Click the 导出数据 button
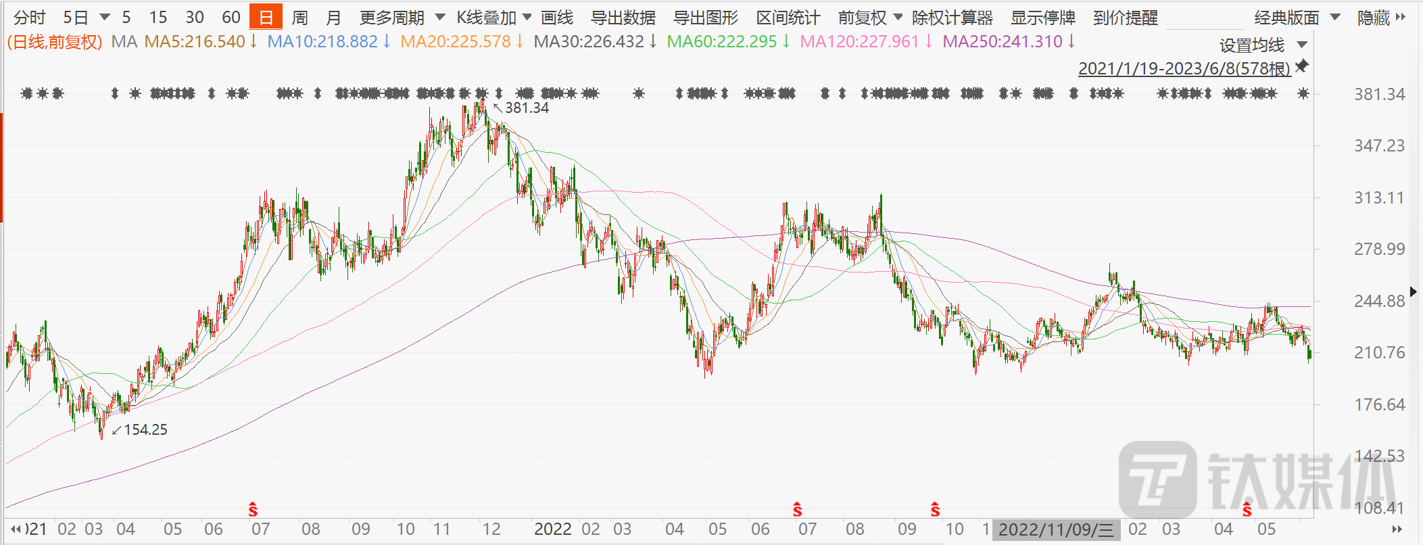Screen dimensions: 1423x545 tap(623, 18)
